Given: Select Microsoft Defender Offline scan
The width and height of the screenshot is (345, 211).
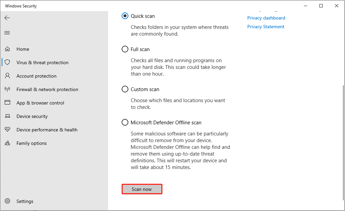Looking at the screenshot, I should tap(125, 122).
